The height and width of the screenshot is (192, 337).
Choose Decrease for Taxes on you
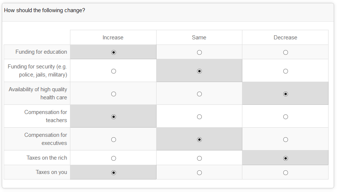(x=285, y=173)
